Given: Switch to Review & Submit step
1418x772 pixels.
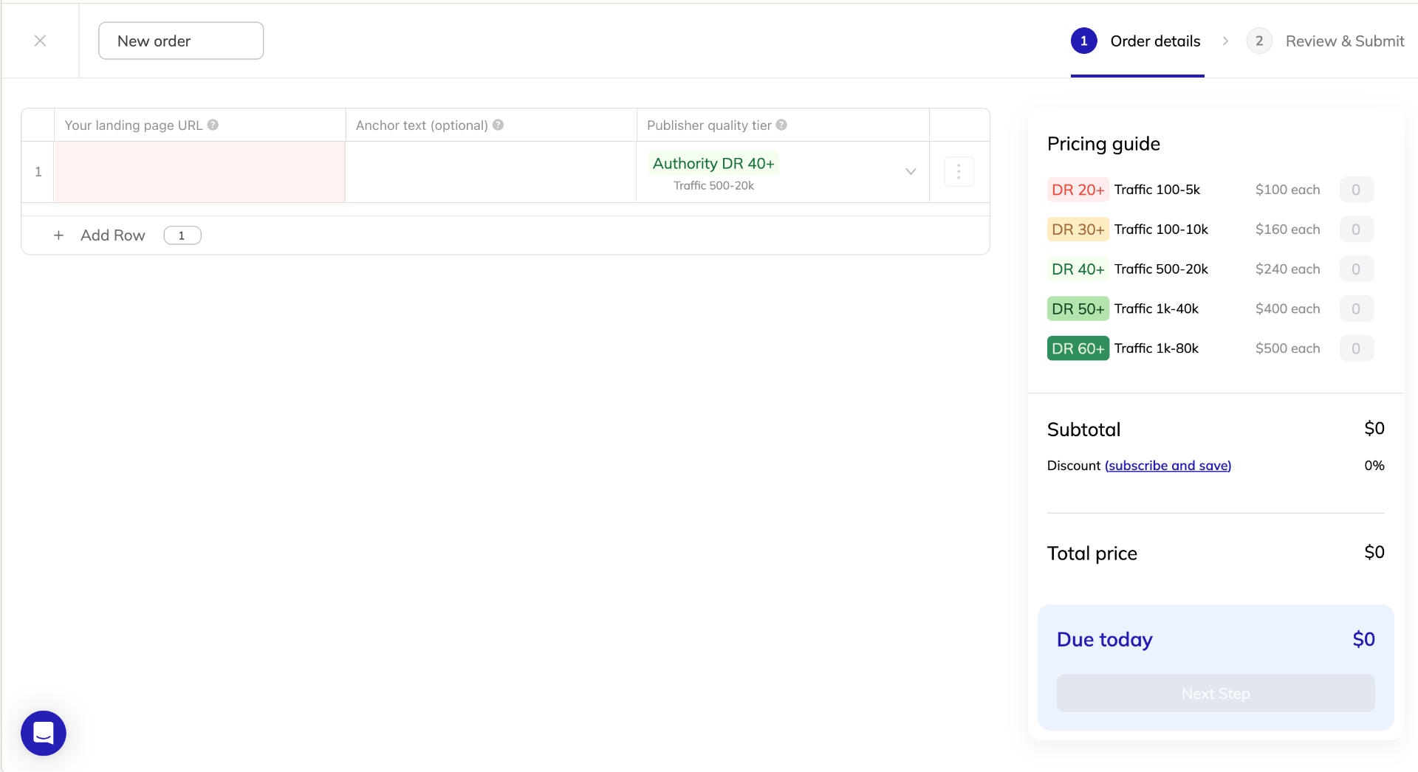Looking at the screenshot, I should click(x=1344, y=41).
